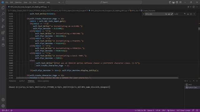Open the Run dropdown arrow beside play button
The image size is (200, 112).
[191, 7]
